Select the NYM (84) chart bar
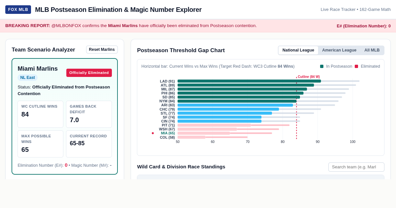This screenshot has width=396, height=208. [x=237, y=101]
